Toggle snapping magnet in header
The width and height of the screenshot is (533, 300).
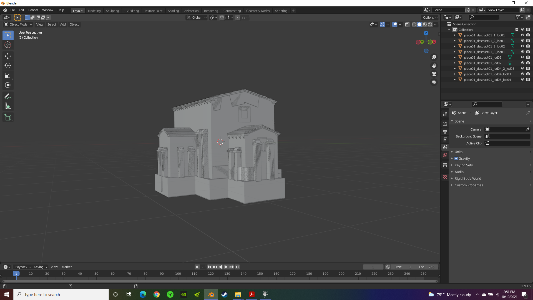(222, 17)
